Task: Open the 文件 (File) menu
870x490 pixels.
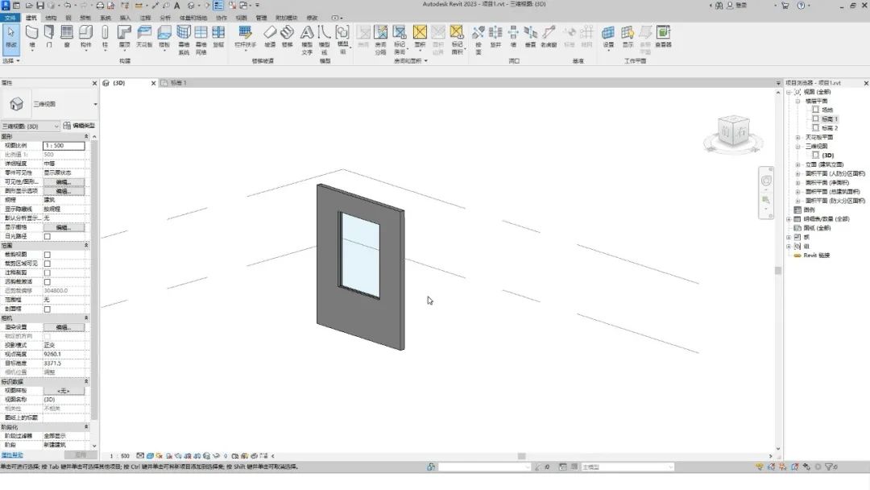Action: pyautogui.click(x=10, y=18)
